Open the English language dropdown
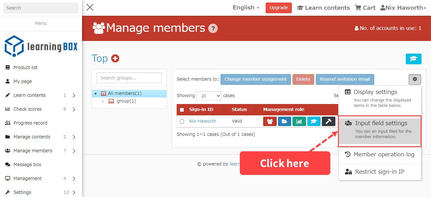The height and width of the screenshot is (197, 431). (x=246, y=8)
